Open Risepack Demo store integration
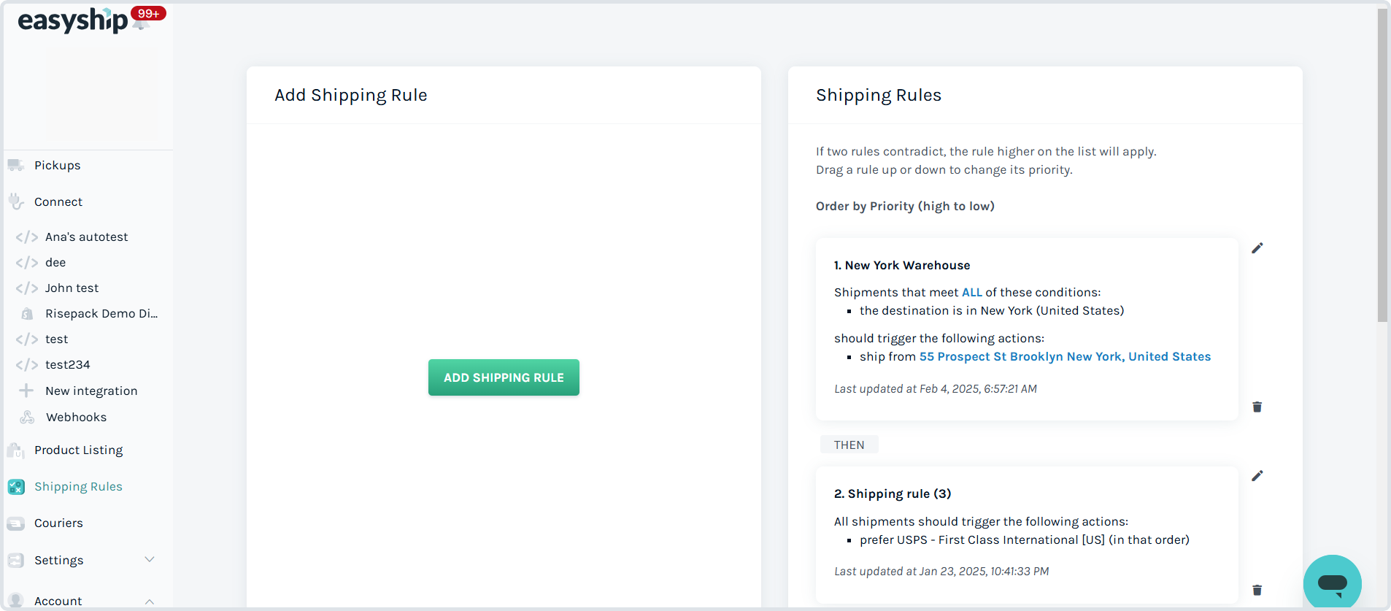Viewport: 1391px width, 611px height. pos(101,313)
